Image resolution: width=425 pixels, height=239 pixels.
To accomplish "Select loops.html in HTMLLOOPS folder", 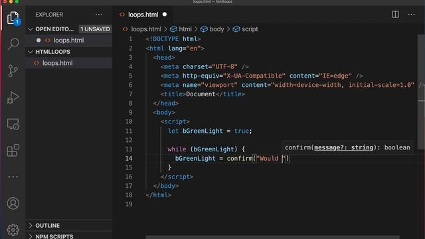I will (69, 63).
